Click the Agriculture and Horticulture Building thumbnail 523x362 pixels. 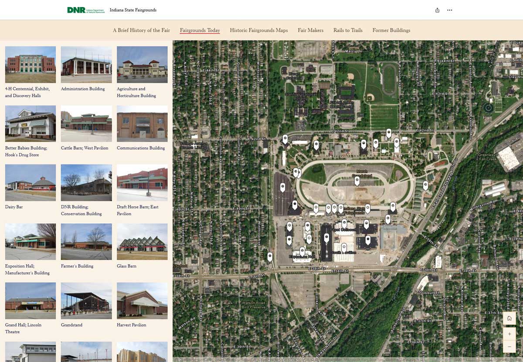click(142, 65)
